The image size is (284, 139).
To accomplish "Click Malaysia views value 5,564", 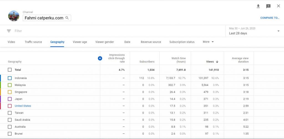I will click(x=205, y=85).
